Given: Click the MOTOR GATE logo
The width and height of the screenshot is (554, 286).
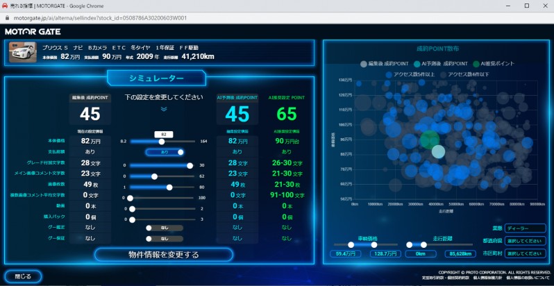Looking at the screenshot, I should 33,32.
